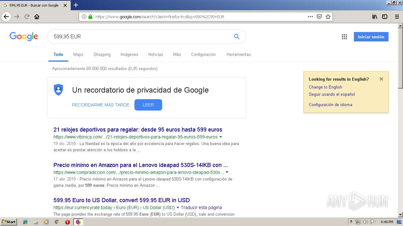Open the Más dropdown menu
Viewport: 403px width, 226px height.
click(x=177, y=54)
